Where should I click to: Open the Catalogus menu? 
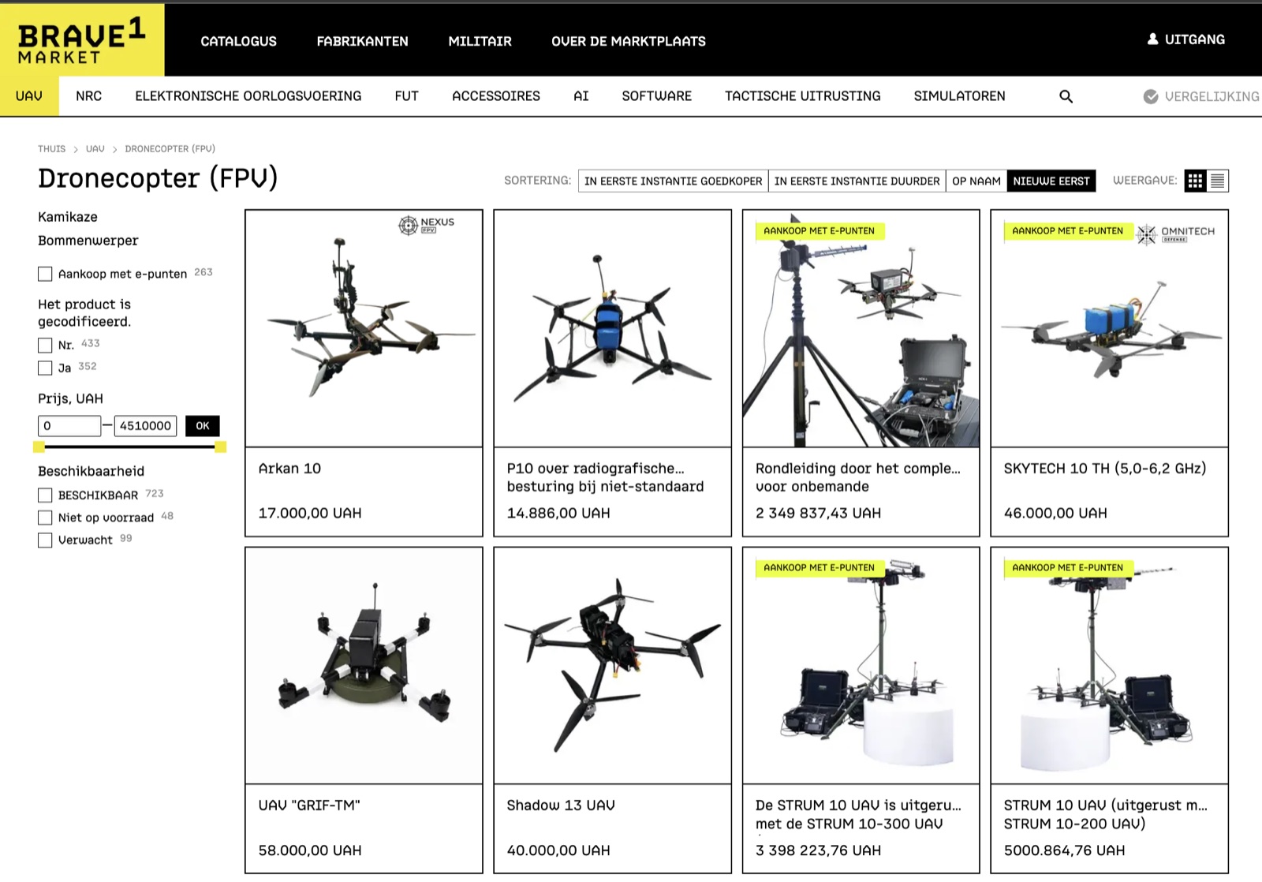[x=238, y=41]
